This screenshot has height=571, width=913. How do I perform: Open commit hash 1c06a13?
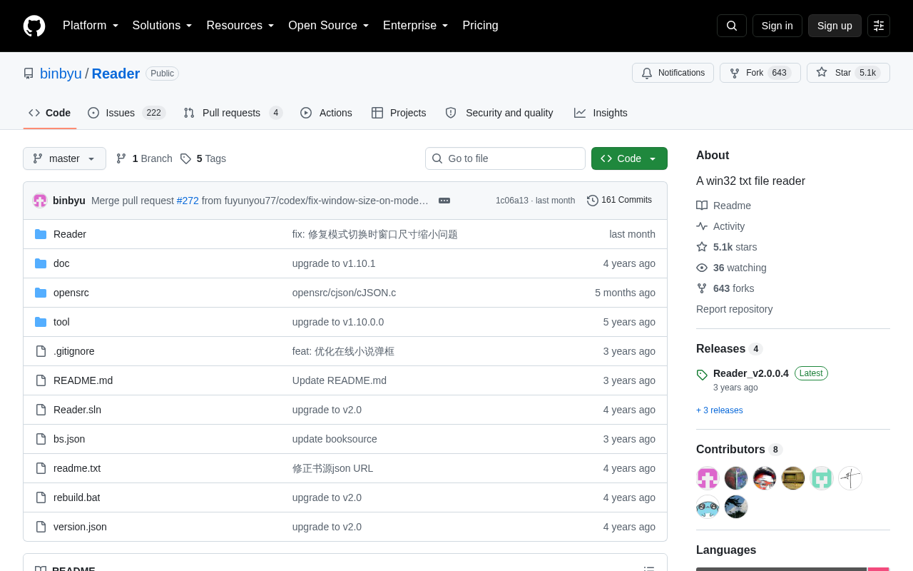(512, 201)
